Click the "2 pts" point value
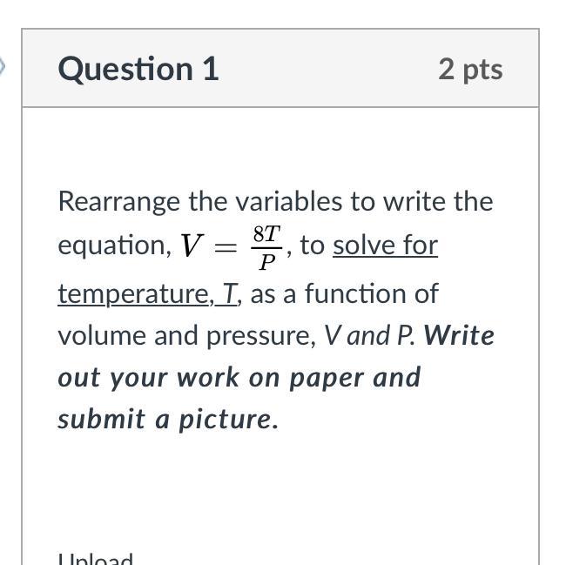 (x=470, y=69)
